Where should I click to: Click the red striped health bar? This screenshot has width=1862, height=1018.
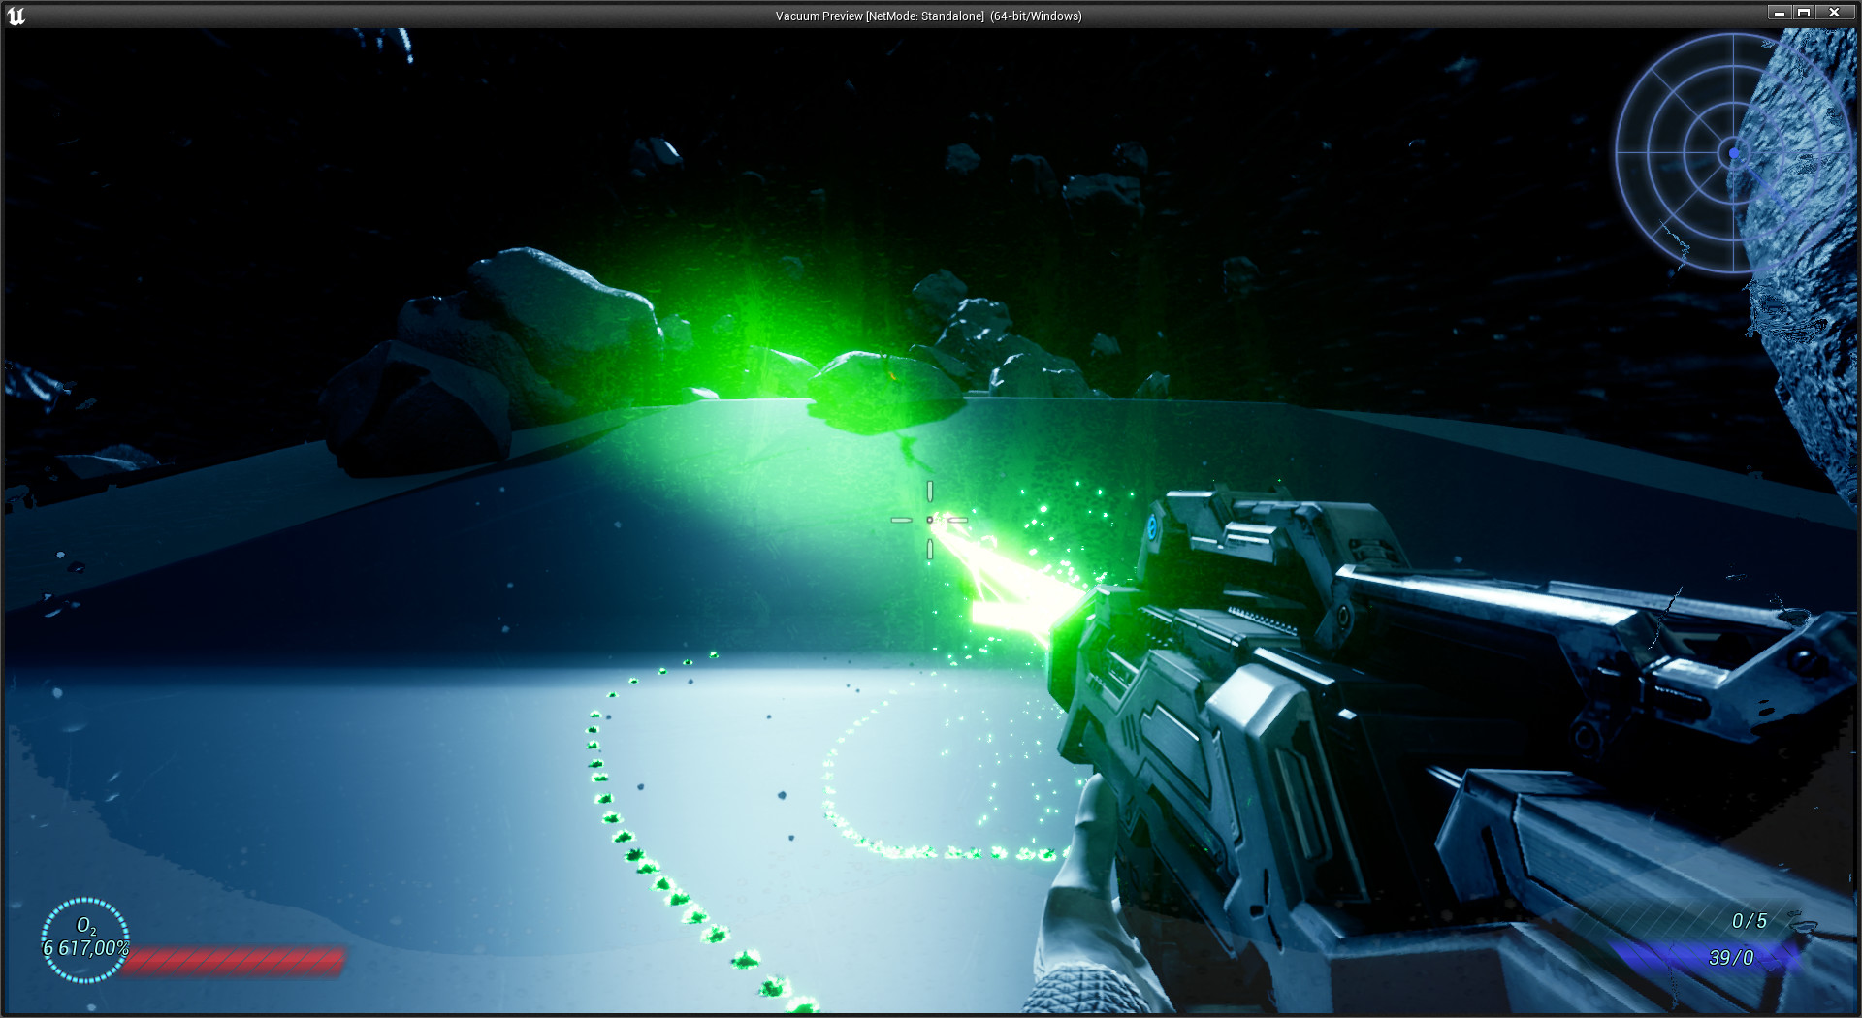[x=234, y=961]
